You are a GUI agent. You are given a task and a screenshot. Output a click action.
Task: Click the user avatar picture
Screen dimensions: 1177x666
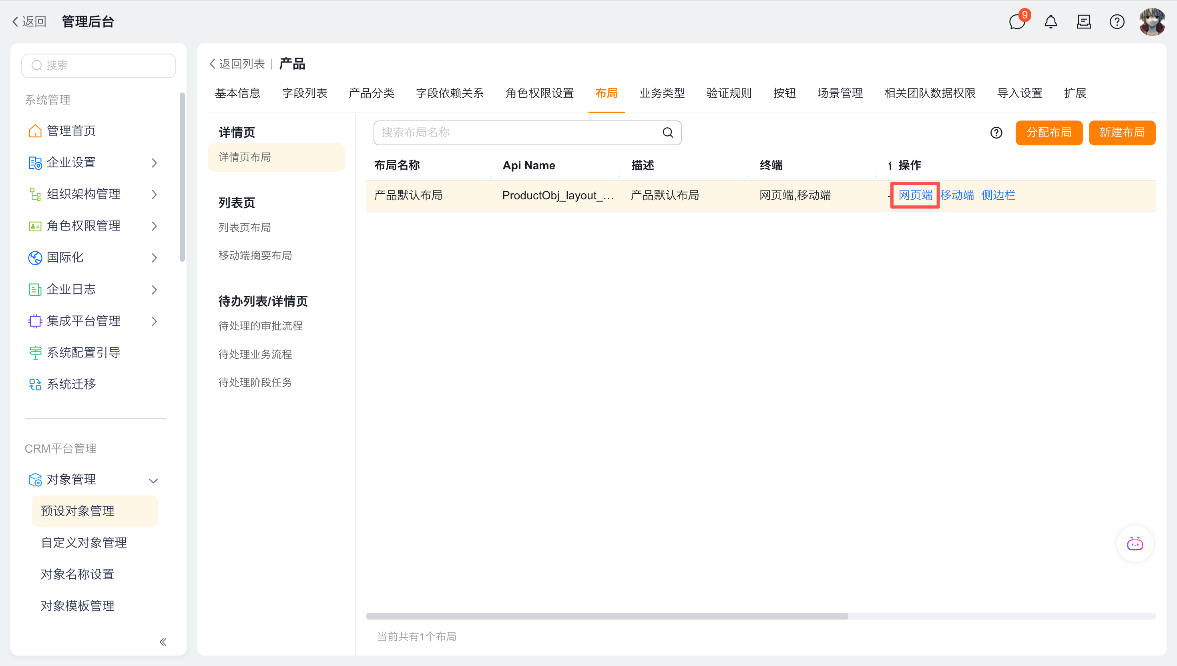click(x=1152, y=22)
